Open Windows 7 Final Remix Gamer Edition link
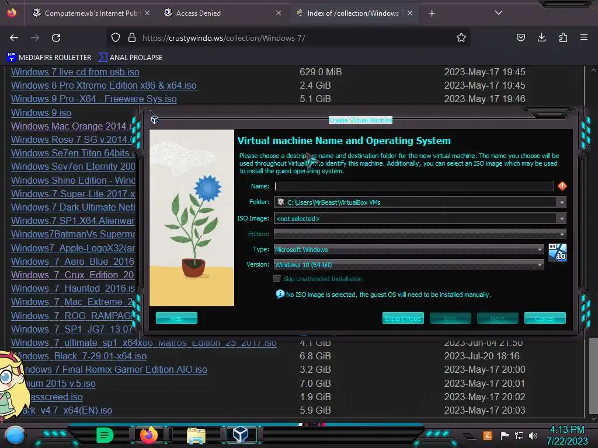This screenshot has height=448, width=598. tap(116, 369)
